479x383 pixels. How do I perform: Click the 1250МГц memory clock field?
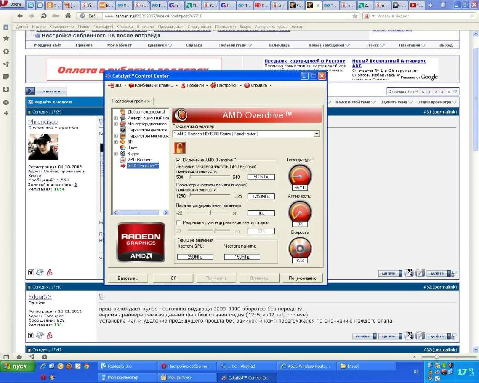(x=261, y=196)
